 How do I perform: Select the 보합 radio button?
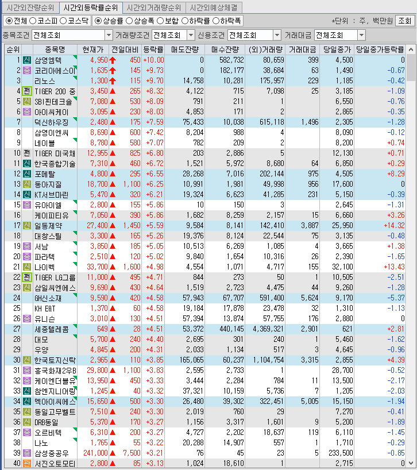(x=160, y=21)
